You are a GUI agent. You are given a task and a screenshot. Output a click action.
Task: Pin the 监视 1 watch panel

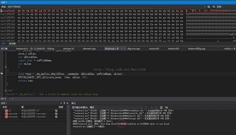pyautogui.click(x=64, y=103)
